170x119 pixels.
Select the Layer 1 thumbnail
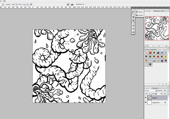(150, 98)
